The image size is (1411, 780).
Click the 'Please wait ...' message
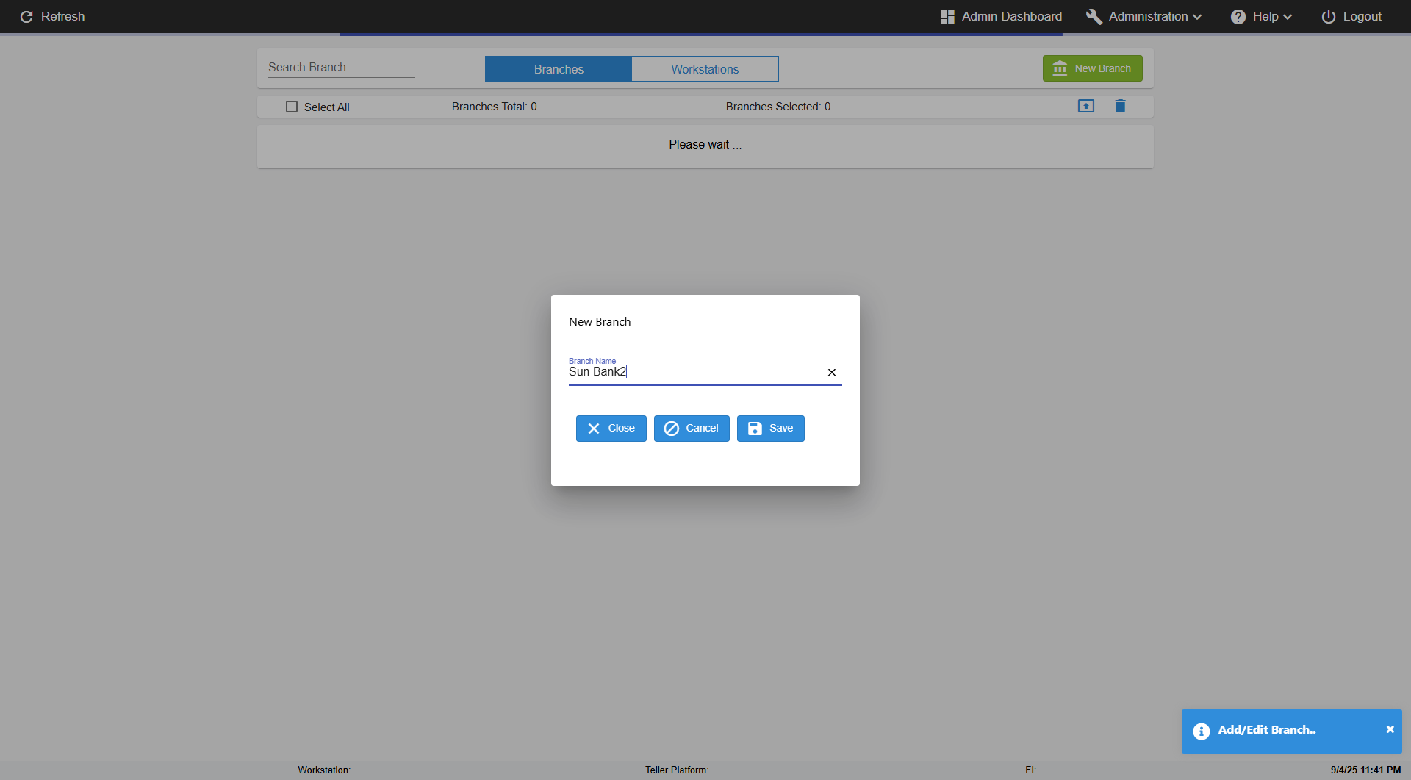tap(705, 145)
